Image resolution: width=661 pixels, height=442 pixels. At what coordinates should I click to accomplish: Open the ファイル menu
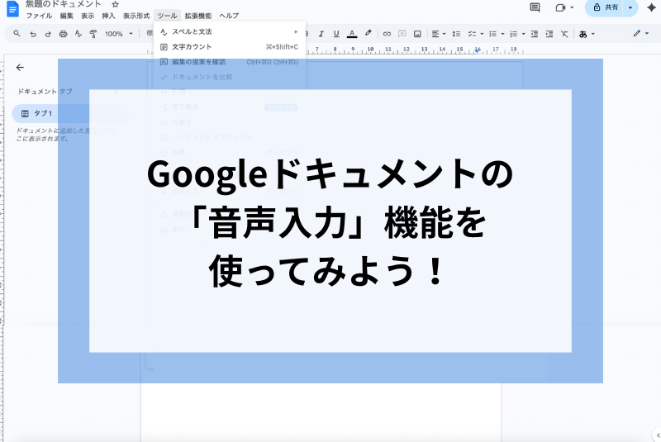39,16
